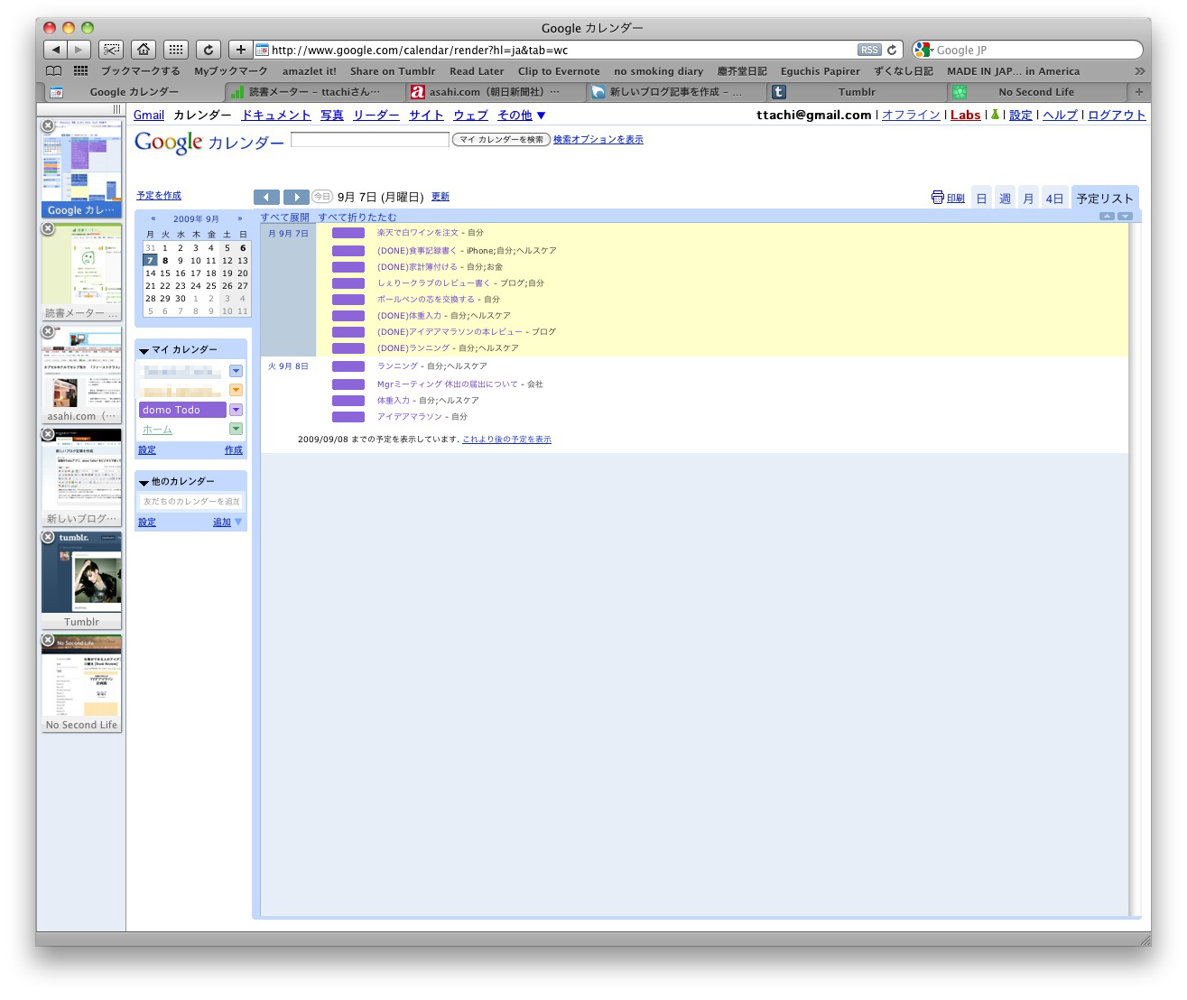Open the Top Sites grid toolbar icon
Viewport: 1187px width, 1000px height.
[176, 50]
